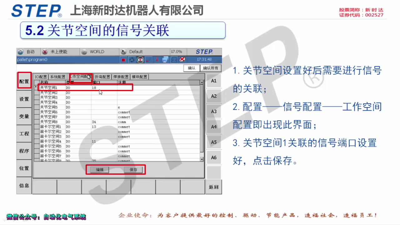Open the 程序 side menu
Image resolution: width=400 pixels, height=225 pixels.
pyautogui.click(x=24, y=151)
